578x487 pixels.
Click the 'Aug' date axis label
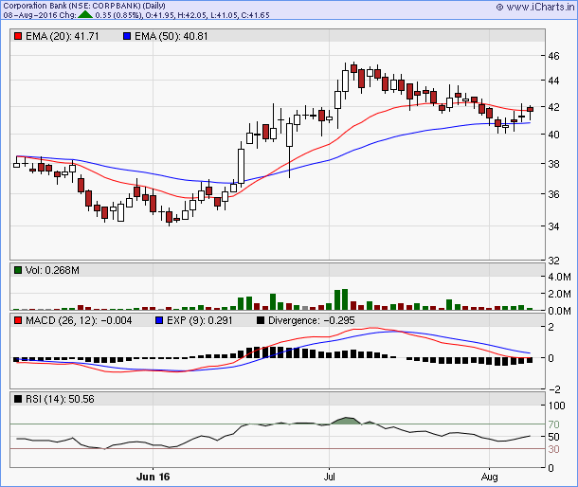tap(490, 477)
